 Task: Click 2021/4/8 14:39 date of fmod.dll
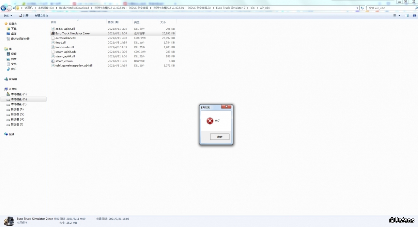[x=117, y=42]
